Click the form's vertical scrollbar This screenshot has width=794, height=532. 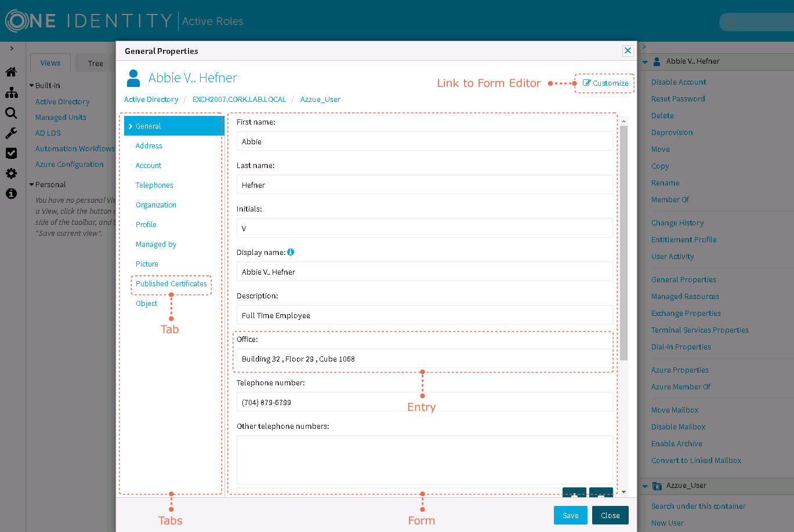click(x=623, y=243)
